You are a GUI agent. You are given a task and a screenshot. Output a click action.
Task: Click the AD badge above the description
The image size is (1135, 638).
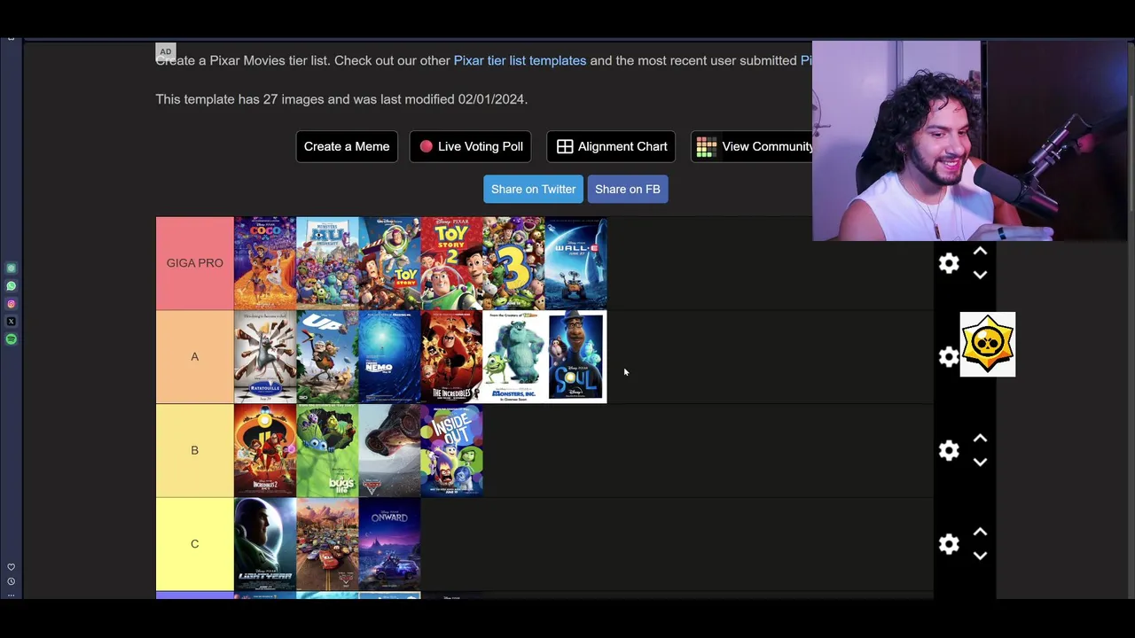[165, 51]
